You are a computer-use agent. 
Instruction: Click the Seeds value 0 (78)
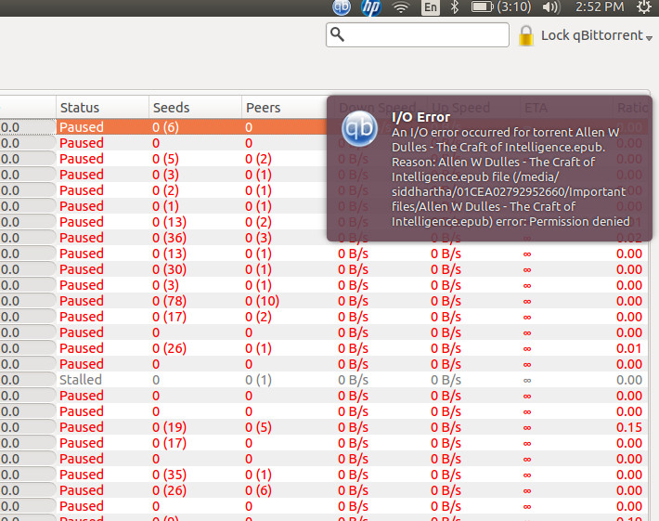169,301
